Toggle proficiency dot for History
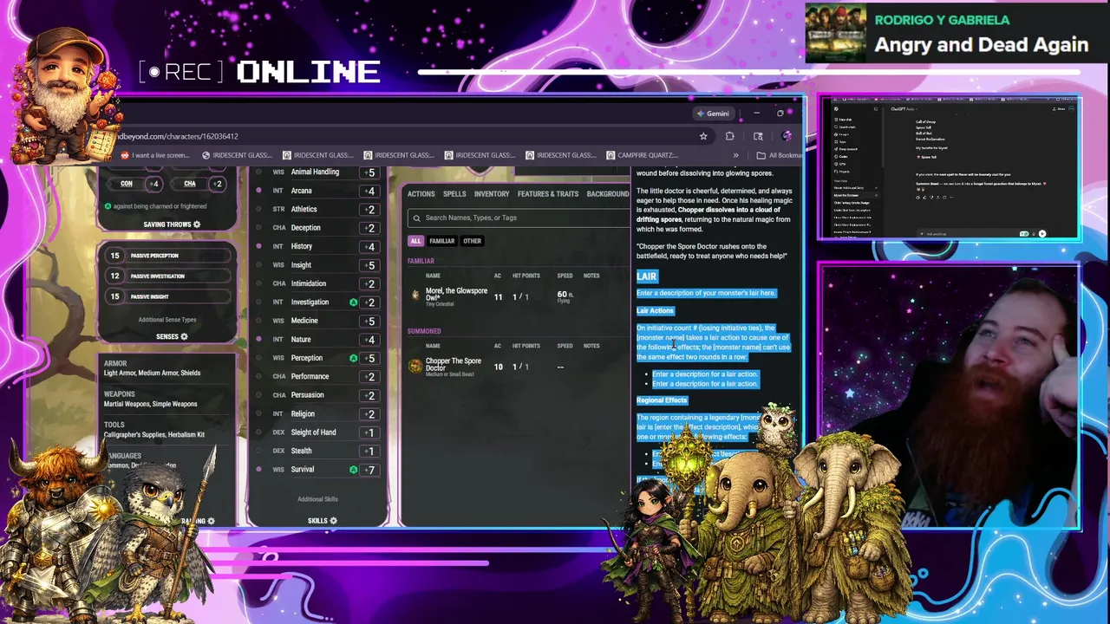Viewport: 1110px width, 624px height. (258, 246)
